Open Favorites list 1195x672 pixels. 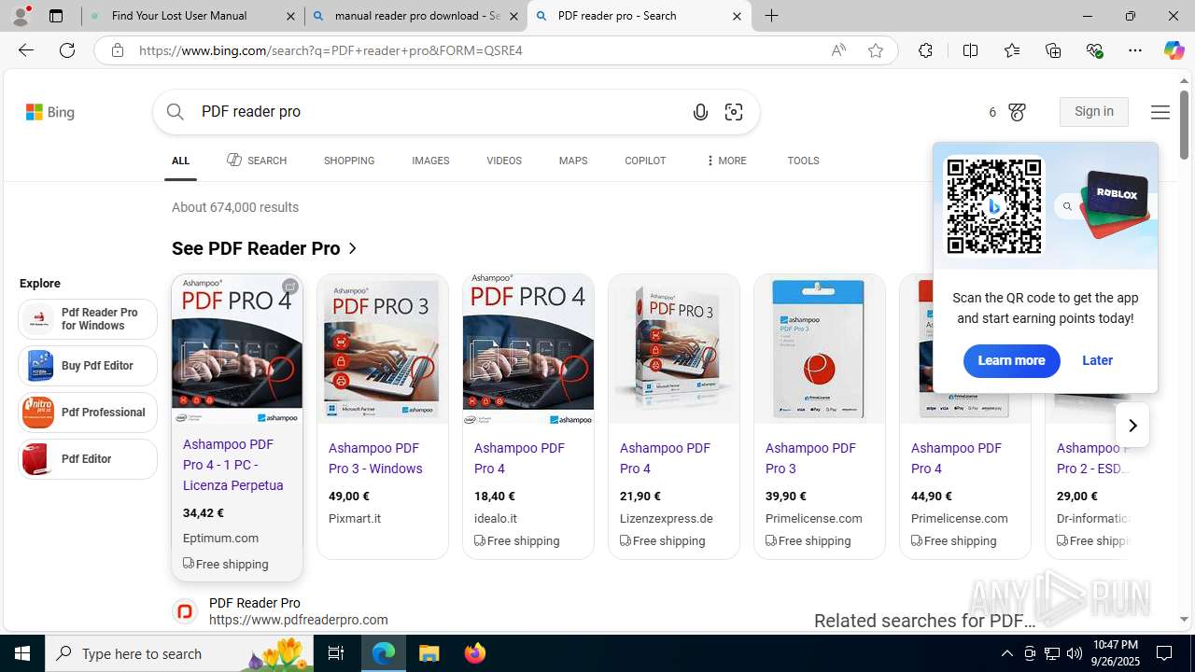point(1012,50)
